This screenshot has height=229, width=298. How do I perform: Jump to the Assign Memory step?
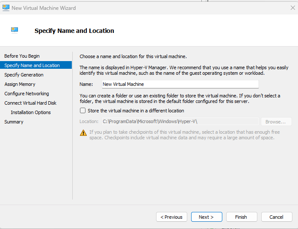click(20, 84)
